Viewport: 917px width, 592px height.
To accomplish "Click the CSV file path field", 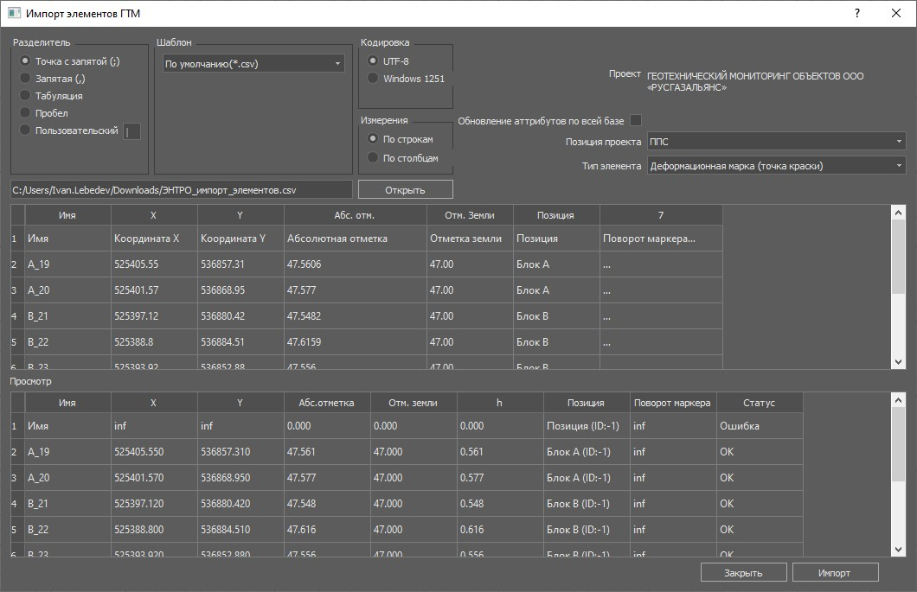I will tap(181, 189).
